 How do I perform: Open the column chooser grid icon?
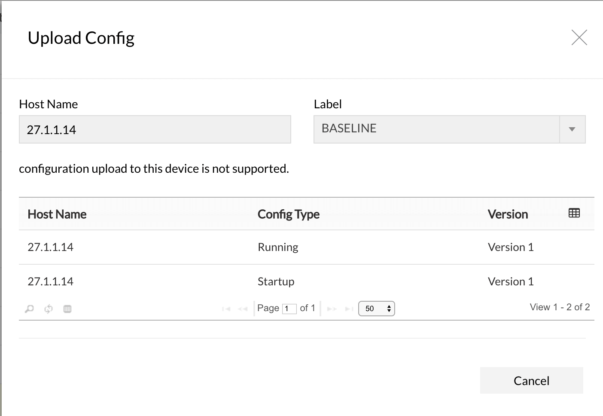[573, 213]
